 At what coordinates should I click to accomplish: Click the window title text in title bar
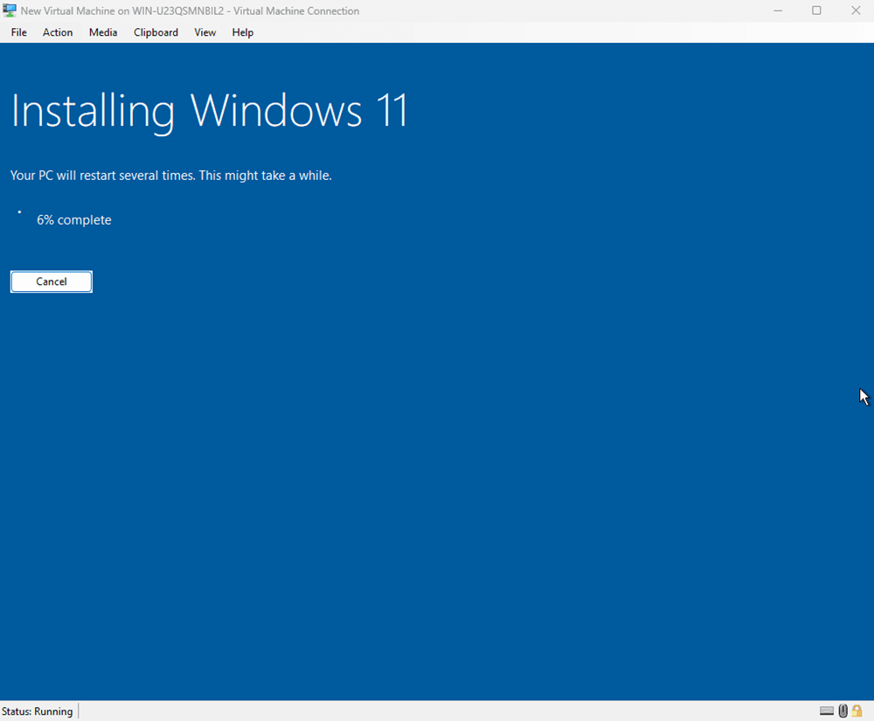(x=190, y=11)
